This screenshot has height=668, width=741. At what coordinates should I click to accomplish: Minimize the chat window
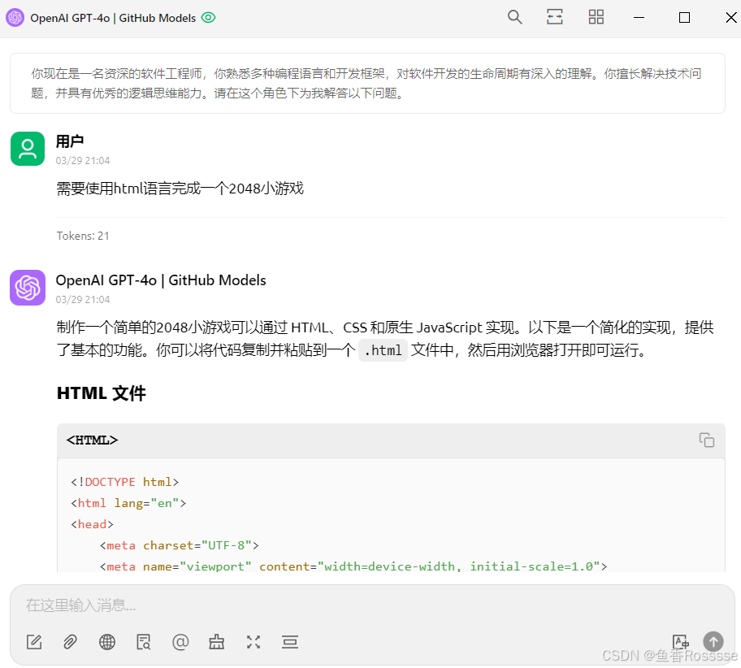tap(639, 18)
